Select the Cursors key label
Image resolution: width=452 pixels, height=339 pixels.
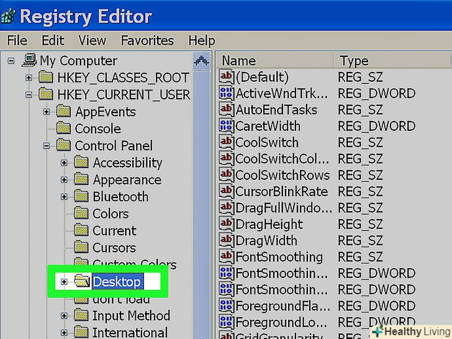[114, 248]
